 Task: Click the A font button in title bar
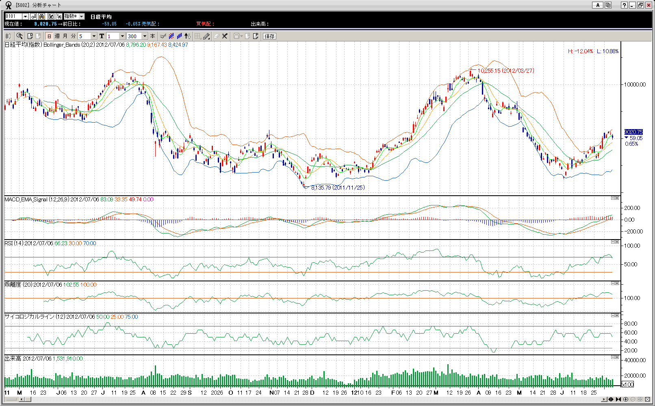pos(597,5)
